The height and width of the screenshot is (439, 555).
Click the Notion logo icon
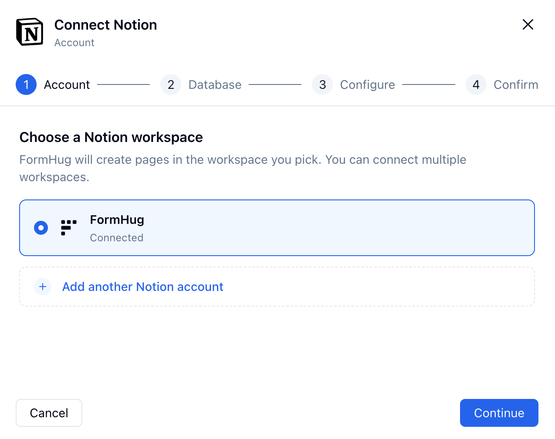coord(30,32)
